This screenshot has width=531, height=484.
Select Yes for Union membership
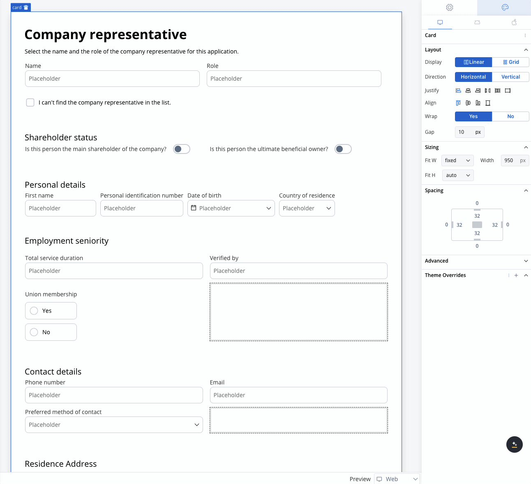[x=51, y=311]
